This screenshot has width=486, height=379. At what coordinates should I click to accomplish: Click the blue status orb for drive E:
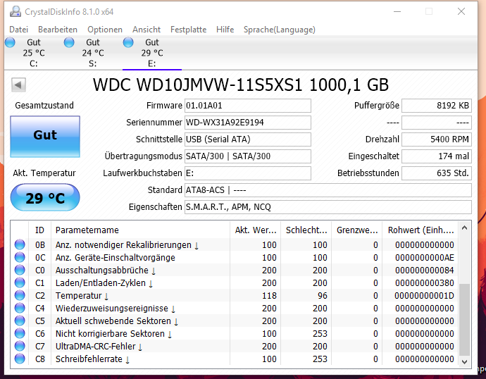tap(128, 42)
